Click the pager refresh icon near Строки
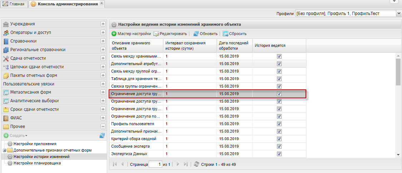The width and height of the screenshot is (402, 173). click(x=196, y=164)
